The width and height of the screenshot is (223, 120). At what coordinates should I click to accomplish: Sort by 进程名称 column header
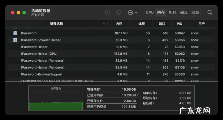click(56, 24)
